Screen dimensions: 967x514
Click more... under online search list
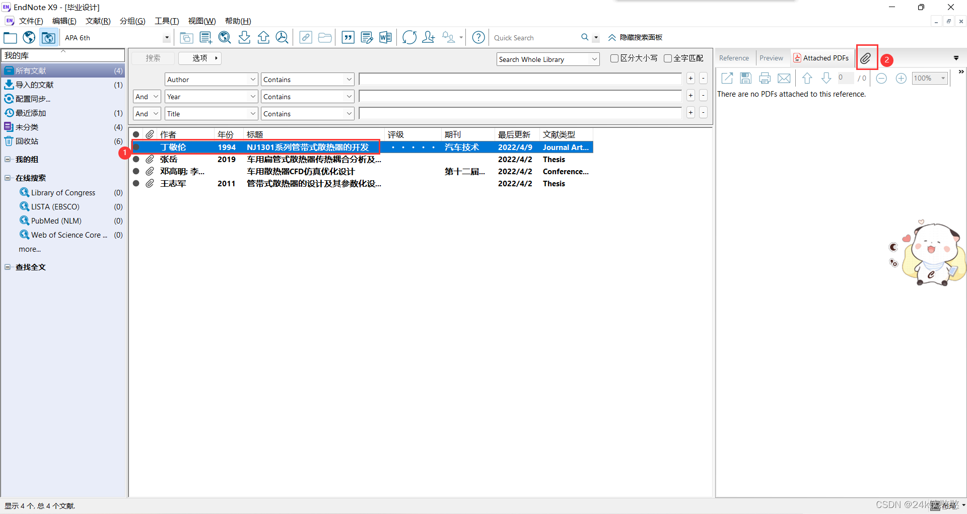[30, 249]
